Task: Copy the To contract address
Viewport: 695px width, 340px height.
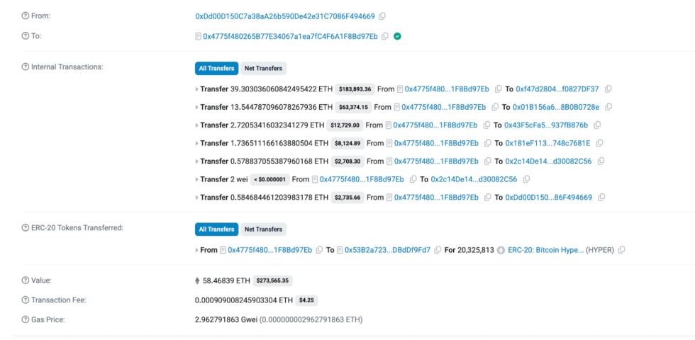Action: click(x=385, y=36)
